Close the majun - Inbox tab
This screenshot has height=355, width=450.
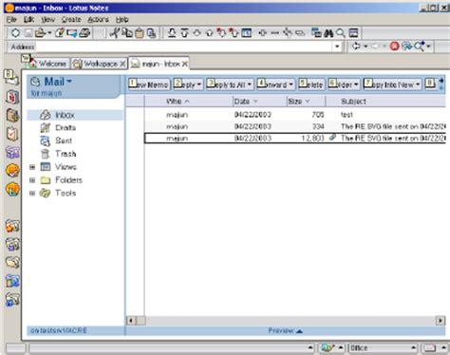pyautogui.click(x=185, y=64)
